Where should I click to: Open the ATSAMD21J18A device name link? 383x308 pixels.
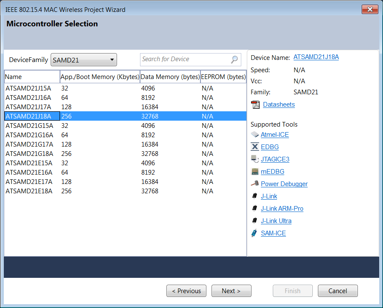point(316,57)
